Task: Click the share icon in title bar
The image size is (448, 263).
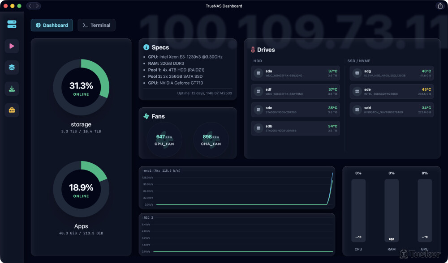Action: [x=439, y=6]
